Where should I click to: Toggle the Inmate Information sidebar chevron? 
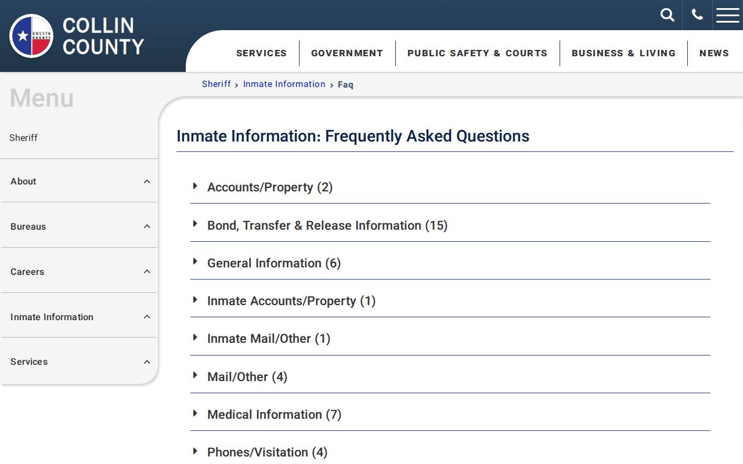[x=147, y=317]
